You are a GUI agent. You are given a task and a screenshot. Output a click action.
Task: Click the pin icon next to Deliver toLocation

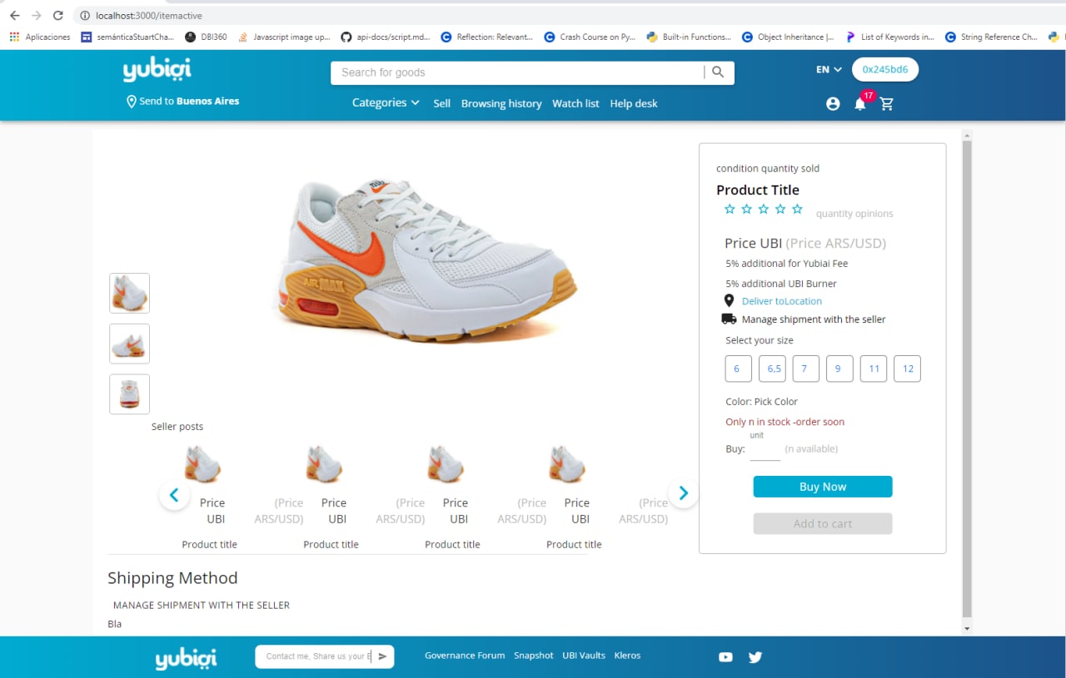point(729,301)
